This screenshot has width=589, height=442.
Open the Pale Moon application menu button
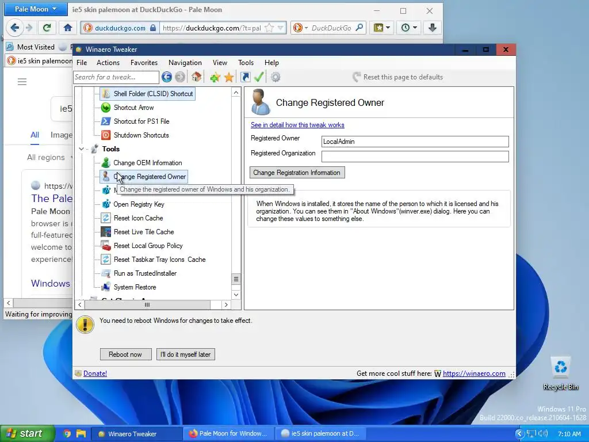35,9
